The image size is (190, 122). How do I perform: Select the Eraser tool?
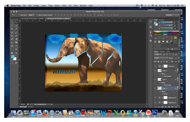[12, 39]
